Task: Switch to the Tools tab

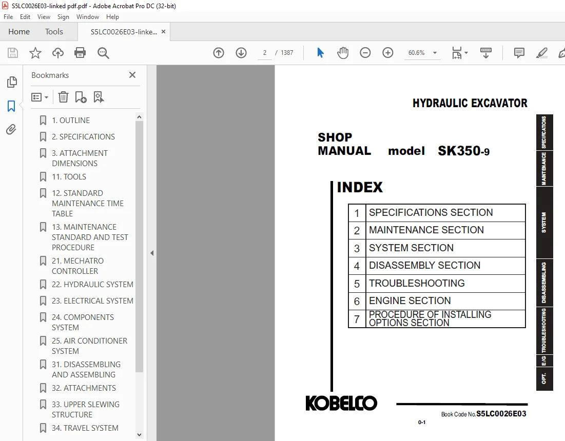Action: pos(54,32)
